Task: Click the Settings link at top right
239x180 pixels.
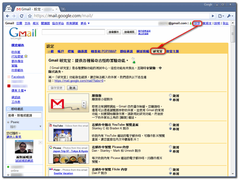Action: [x=197, y=23]
